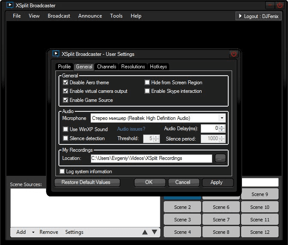Viewport: 288px width, 245px height.
Task: Toggle Disable Aero theme checkbox
Action: pyautogui.click(x=66, y=82)
